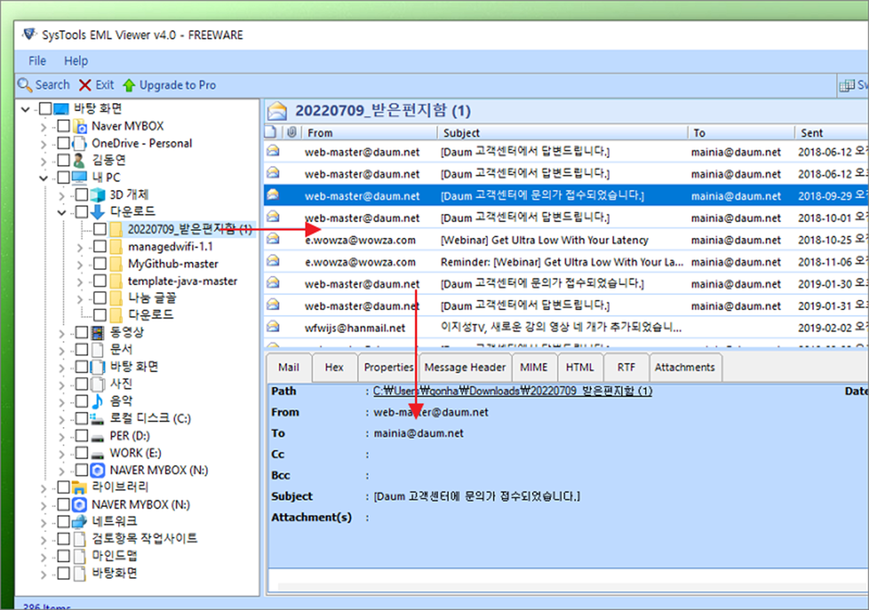Click envelope icon of the Reminder Webinar email
Image resolution: width=869 pixels, height=610 pixels.
pyautogui.click(x=273, y=262)
